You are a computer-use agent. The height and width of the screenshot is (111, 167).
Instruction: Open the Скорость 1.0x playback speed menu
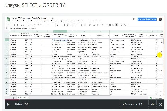(133, 104)
